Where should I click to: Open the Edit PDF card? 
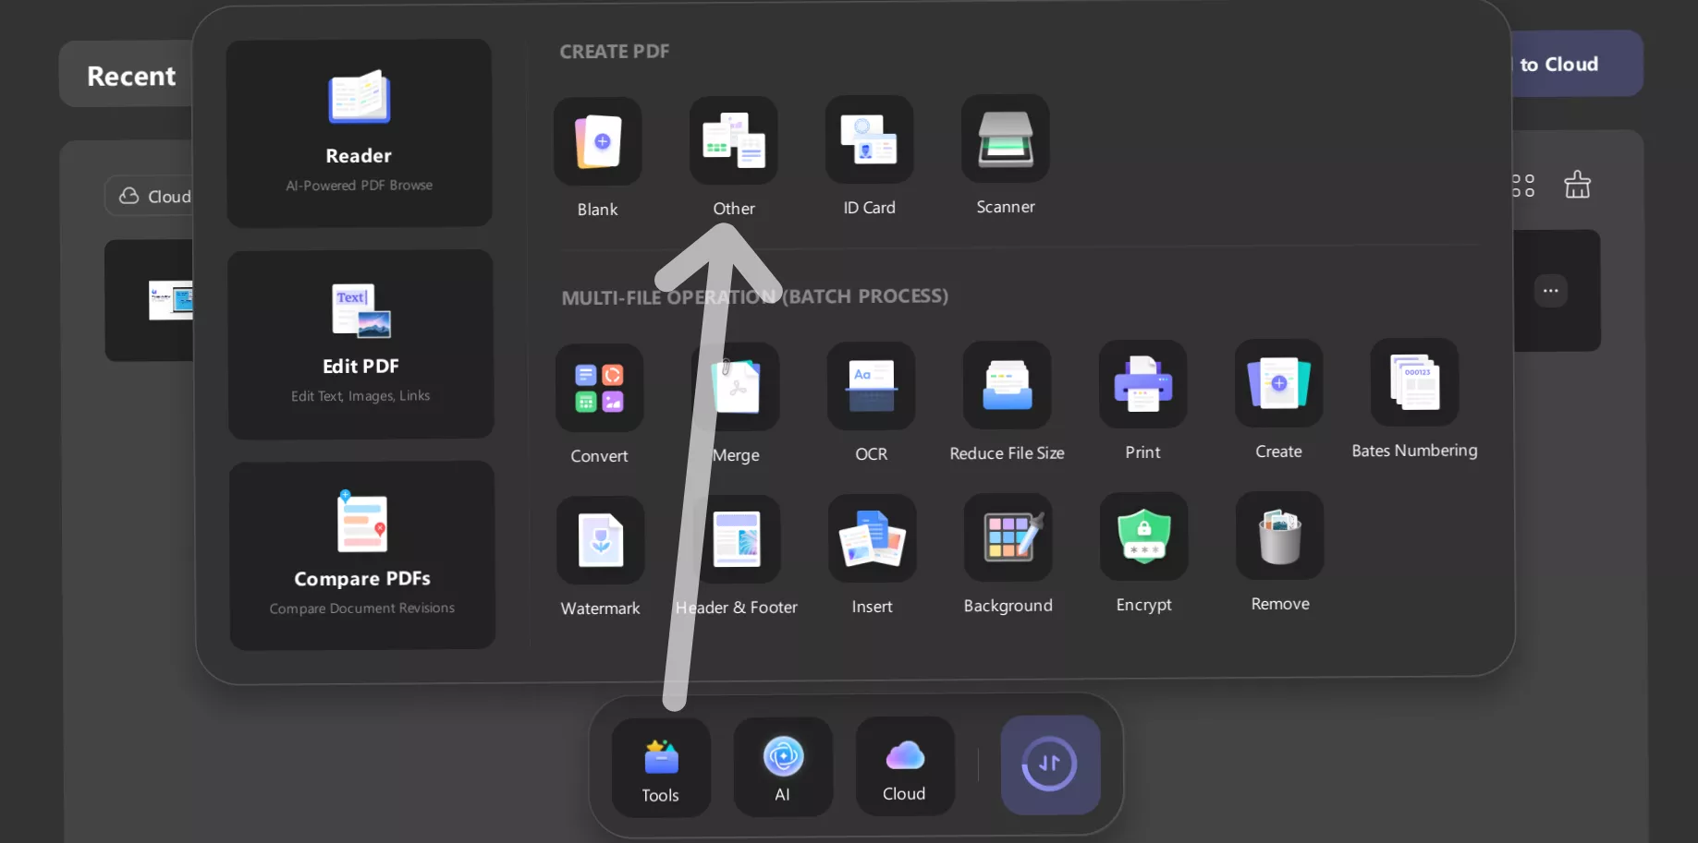360,343
